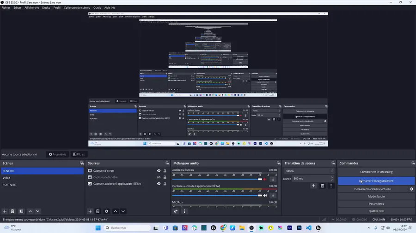Viewport: 416px width, 233px height.
Task: Decrease Durée value with down stepper
Action: (331, 180)
